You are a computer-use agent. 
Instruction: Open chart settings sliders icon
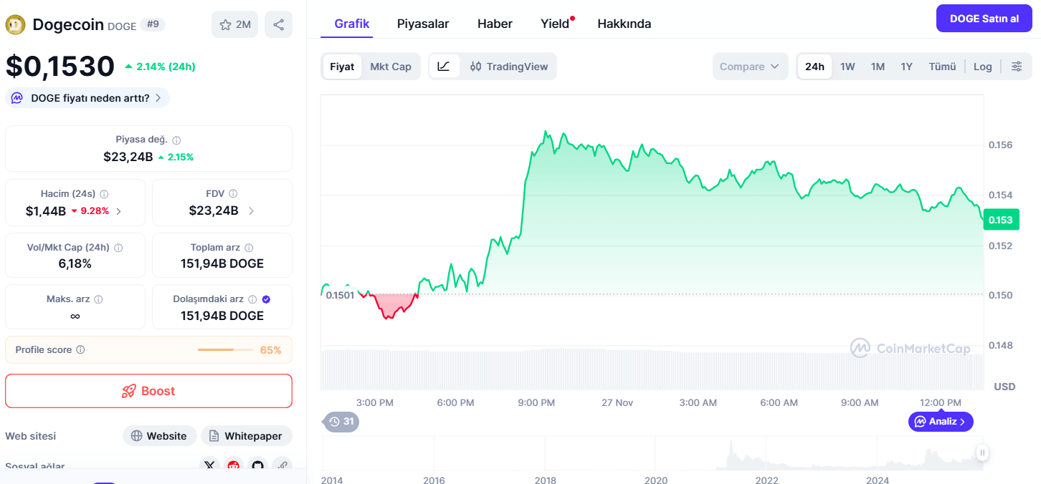coord(1017,67)
